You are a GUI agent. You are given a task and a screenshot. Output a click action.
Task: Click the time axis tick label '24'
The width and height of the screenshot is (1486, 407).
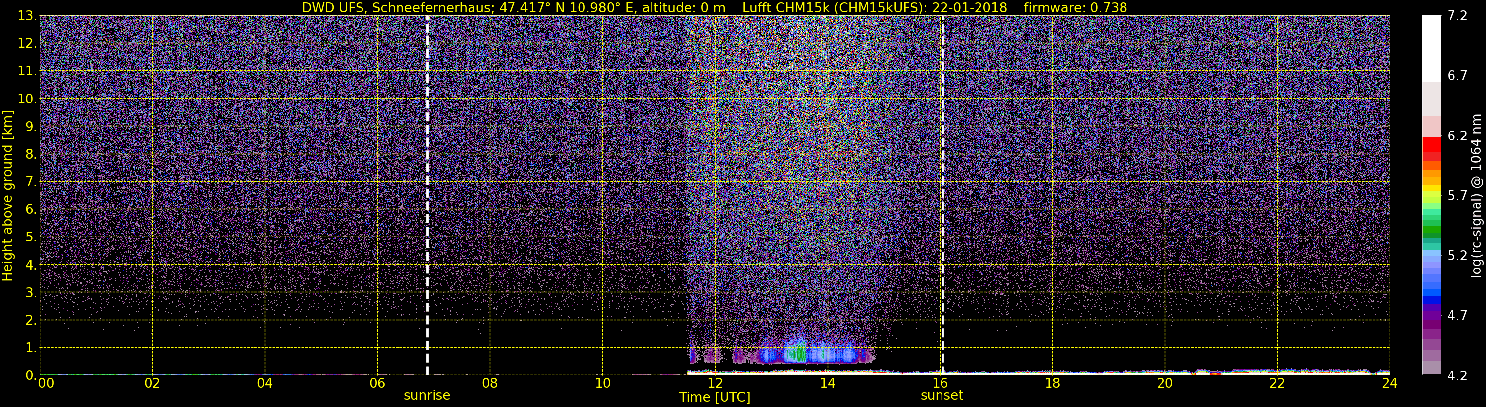tap(1390, 383)
